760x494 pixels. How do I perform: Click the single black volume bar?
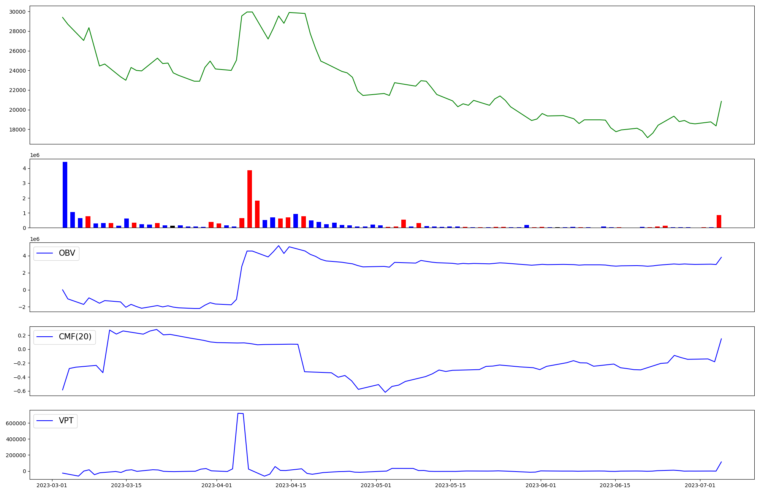pyautogui.click(x=173, y=227)
